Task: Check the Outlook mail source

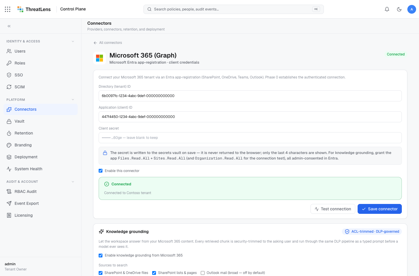Action: (203, 273)
